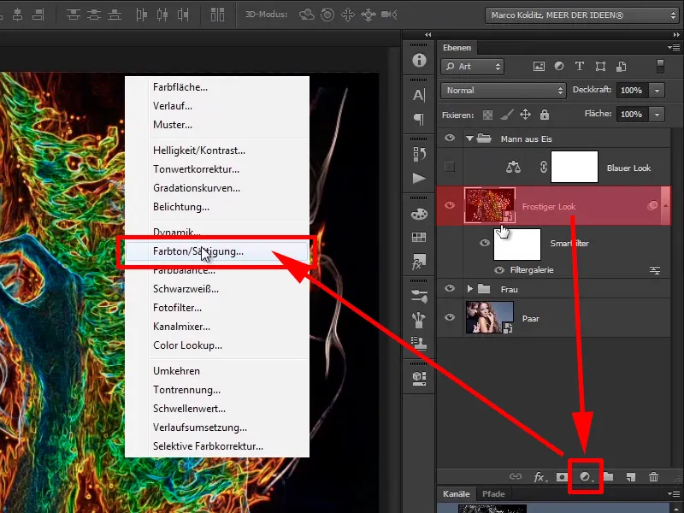
Task: Add a layer mask icon
Action: tap(562, 477)
